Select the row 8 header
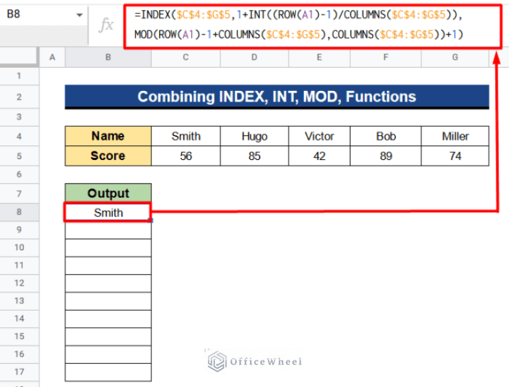This screenshot has height=387, width=509. [x=19, y=212]
